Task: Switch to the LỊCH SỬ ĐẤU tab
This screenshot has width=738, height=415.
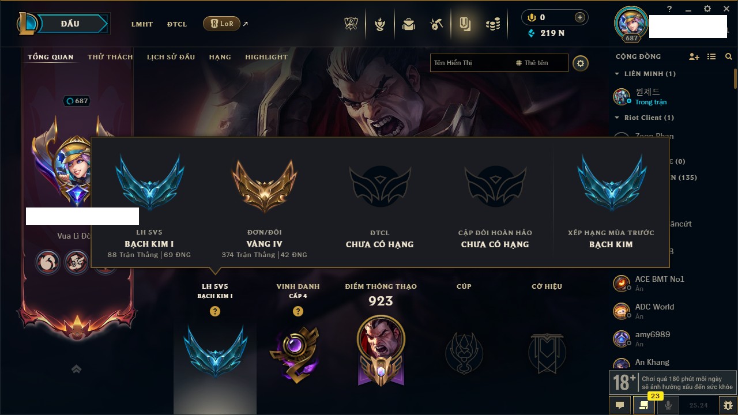Action: pyautogui.click(x=171, y=57)
